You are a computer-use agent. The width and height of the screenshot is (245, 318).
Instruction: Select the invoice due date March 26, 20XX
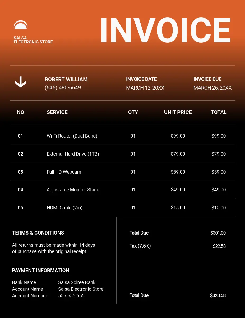212,88
